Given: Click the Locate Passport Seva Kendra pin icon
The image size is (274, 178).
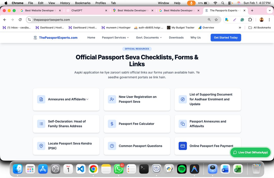Looking at the screenshot, I should click(x=41, y=146).
